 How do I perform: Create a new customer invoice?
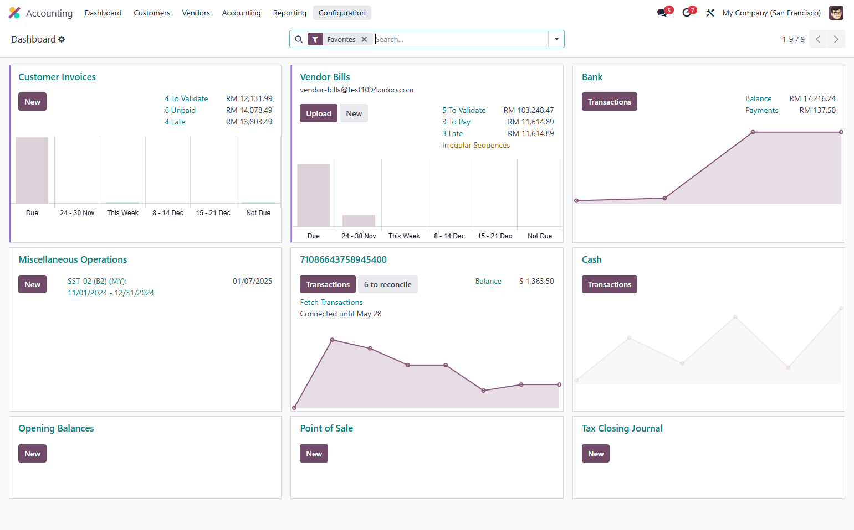(32, 102)
